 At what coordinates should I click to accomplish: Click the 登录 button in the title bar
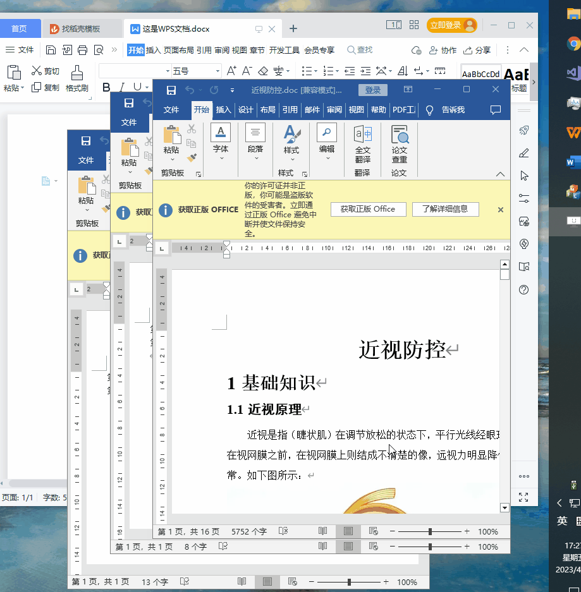tap(372, 90)
